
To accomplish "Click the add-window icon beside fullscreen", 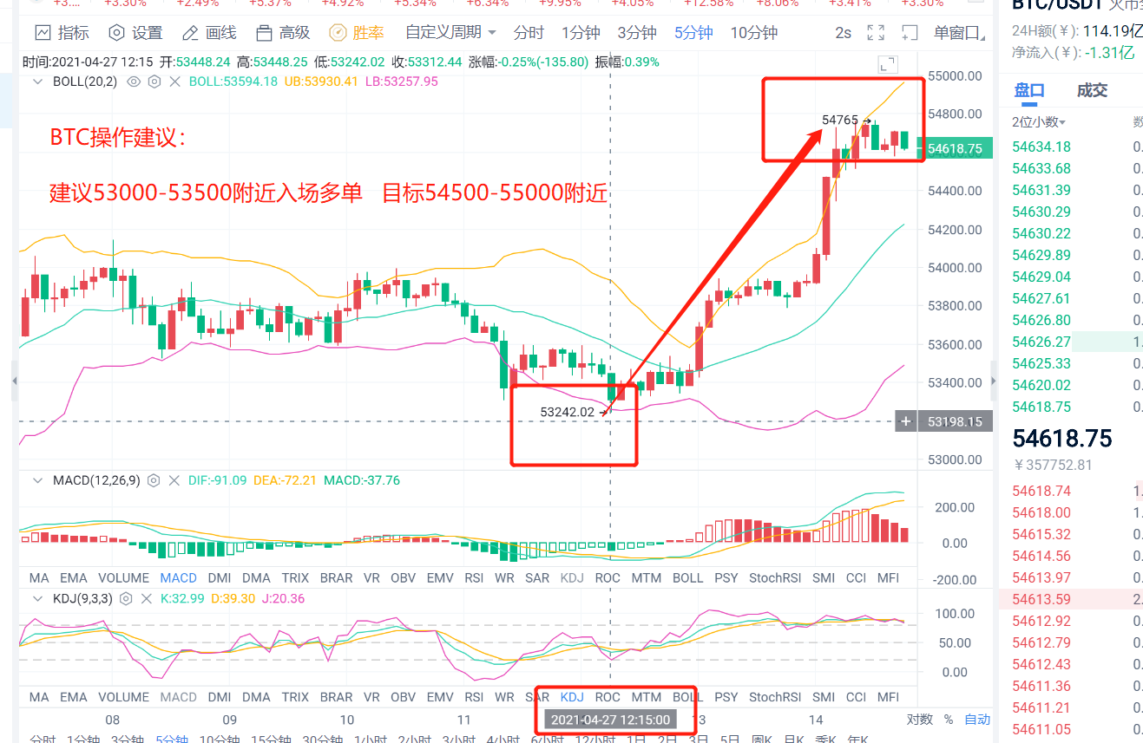I will [x=908, y=32].
